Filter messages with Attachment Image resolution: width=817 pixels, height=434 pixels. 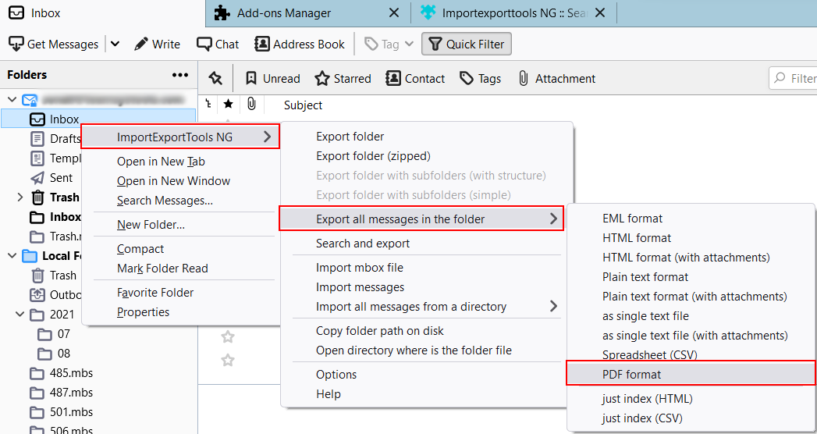click(x=556, y=79)
